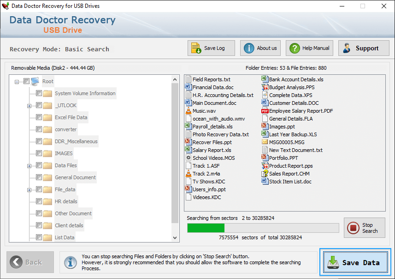Click Images.ppt PowerPoint icon
This screenshot has width=395, height=279.
pyautogui.click(x=265, y=126)
